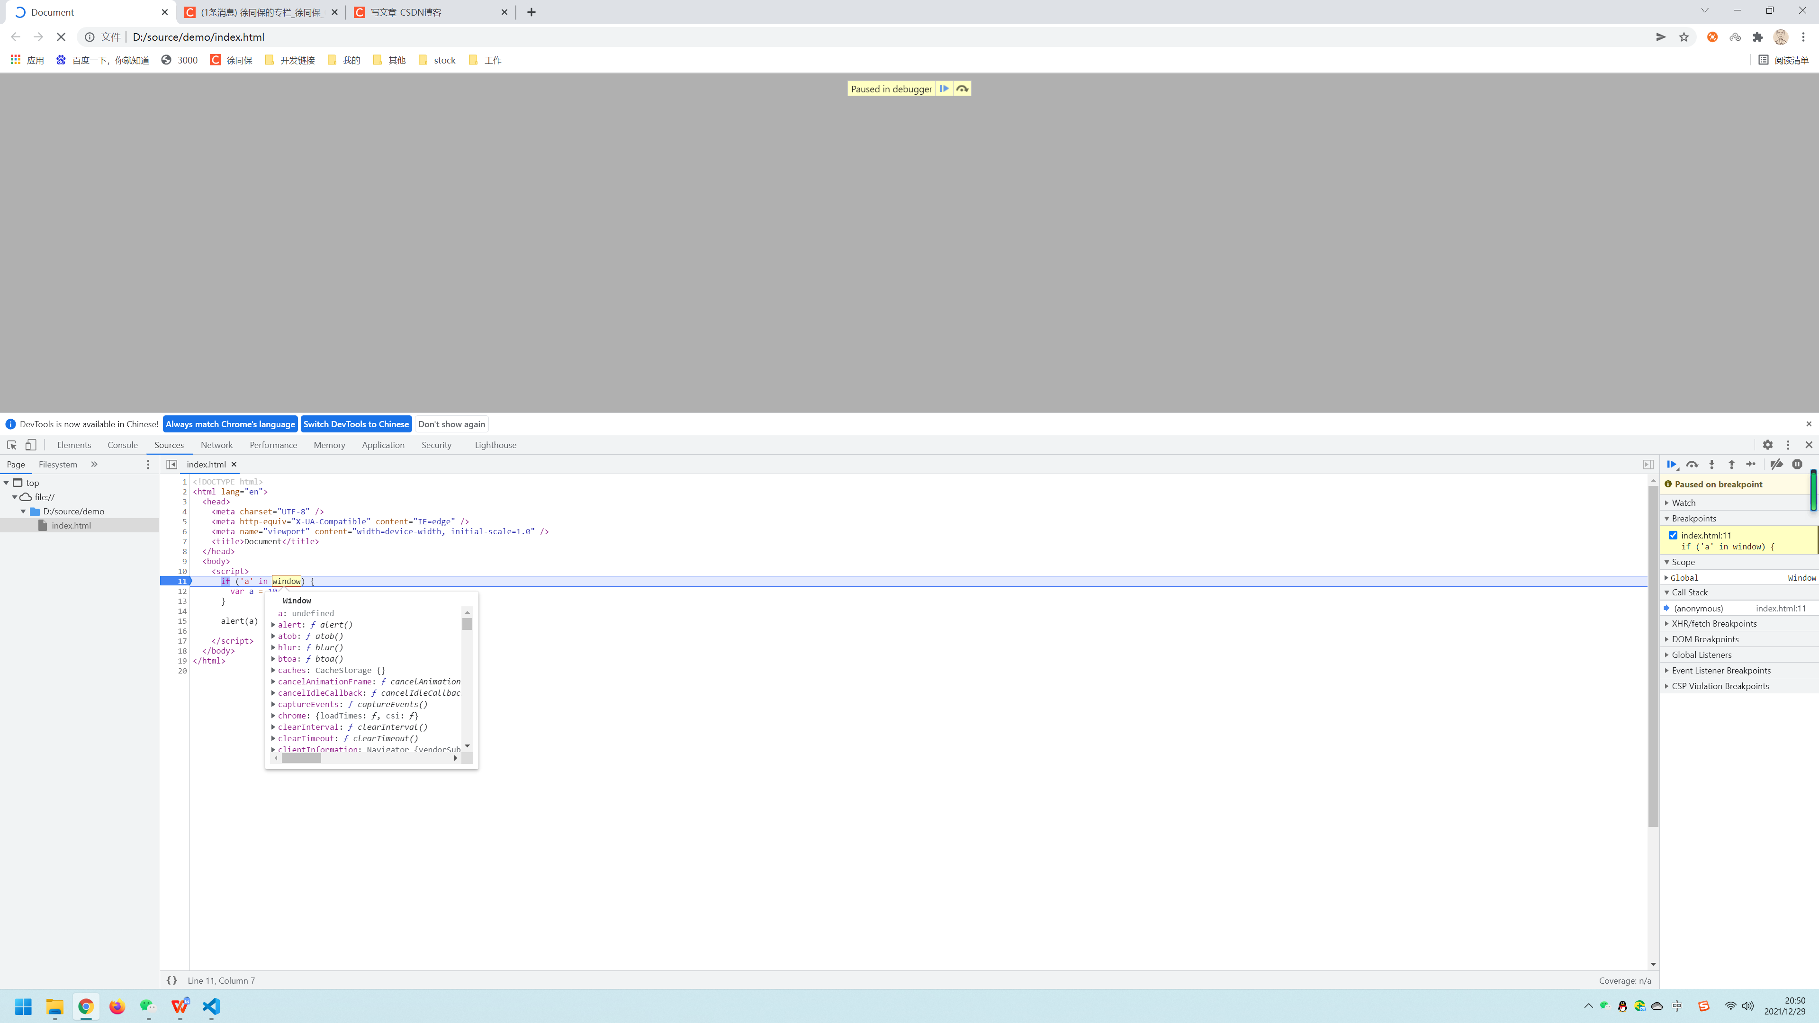Uncheck the index.html:11 breakpoint checkbox
This screenshot has width=1819, height=1023.
tap(1673, 535)
